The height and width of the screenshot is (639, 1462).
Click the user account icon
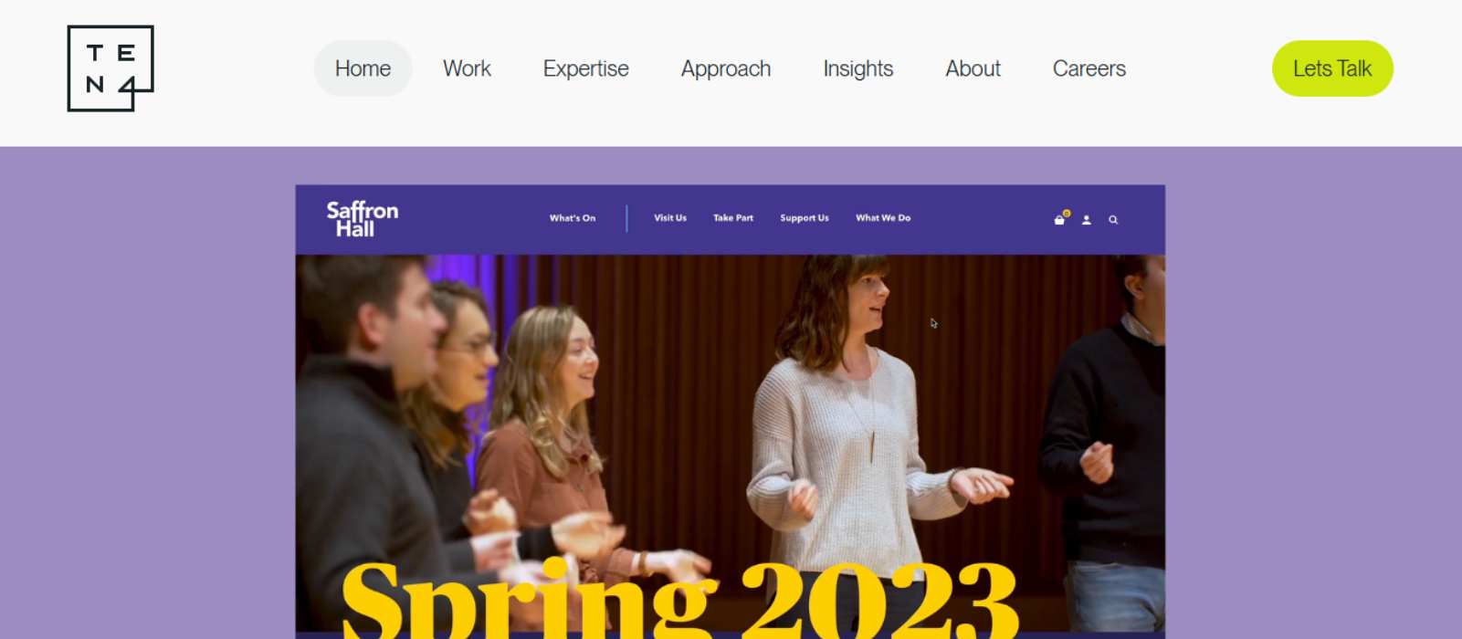pos(1087,220)
